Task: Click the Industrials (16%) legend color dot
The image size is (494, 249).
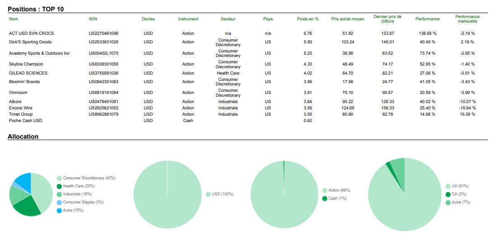Action: pos(59,194)
